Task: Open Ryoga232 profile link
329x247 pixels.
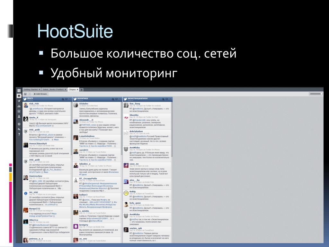Action: pos(35,208)
